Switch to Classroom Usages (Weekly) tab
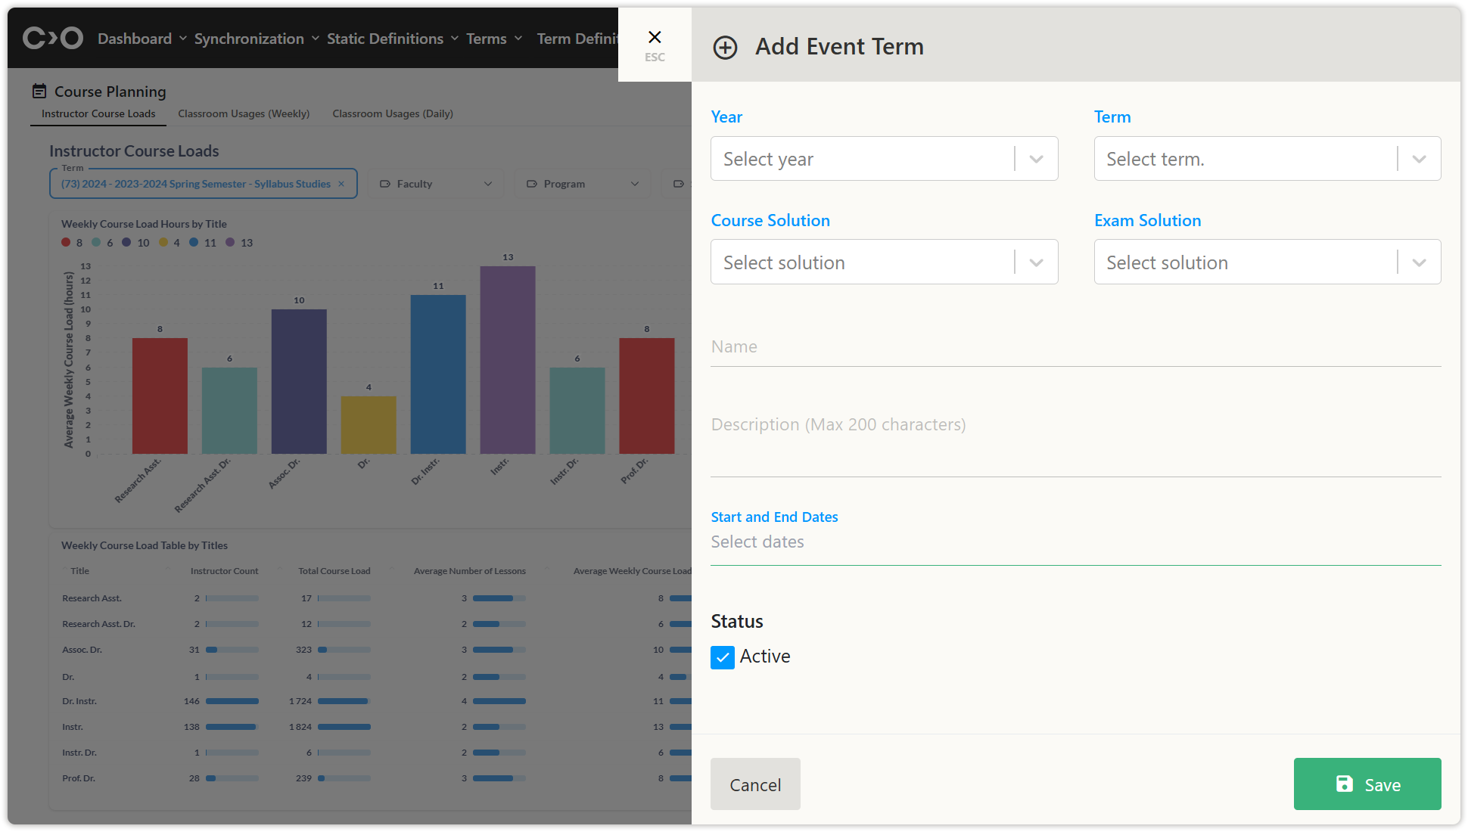Viewport: 1468px width, 832px height. (244, 113)
